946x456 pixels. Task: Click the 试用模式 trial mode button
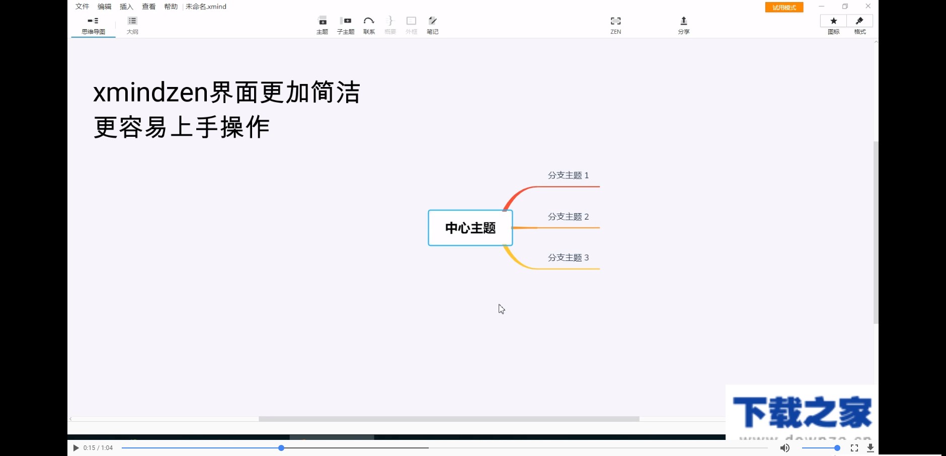tap(783, 7)
